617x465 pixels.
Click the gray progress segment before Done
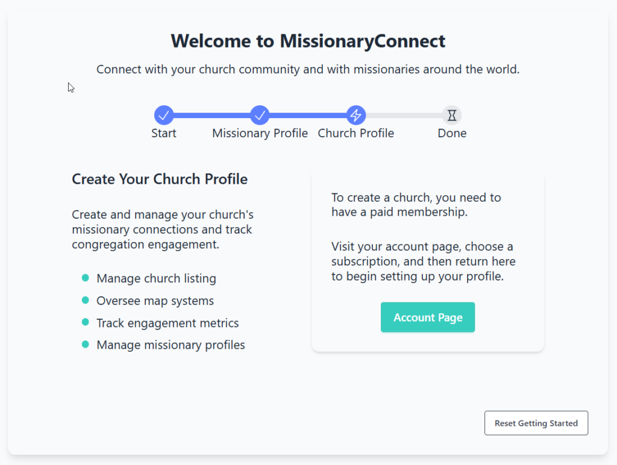coord(404,115)
